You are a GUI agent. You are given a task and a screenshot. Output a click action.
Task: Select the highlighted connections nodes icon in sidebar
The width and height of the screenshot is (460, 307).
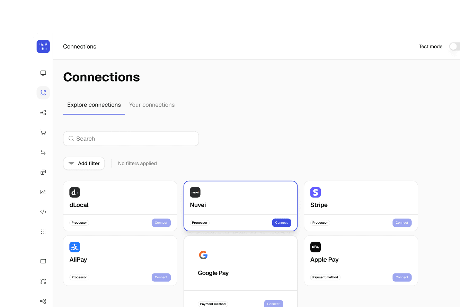43,93
